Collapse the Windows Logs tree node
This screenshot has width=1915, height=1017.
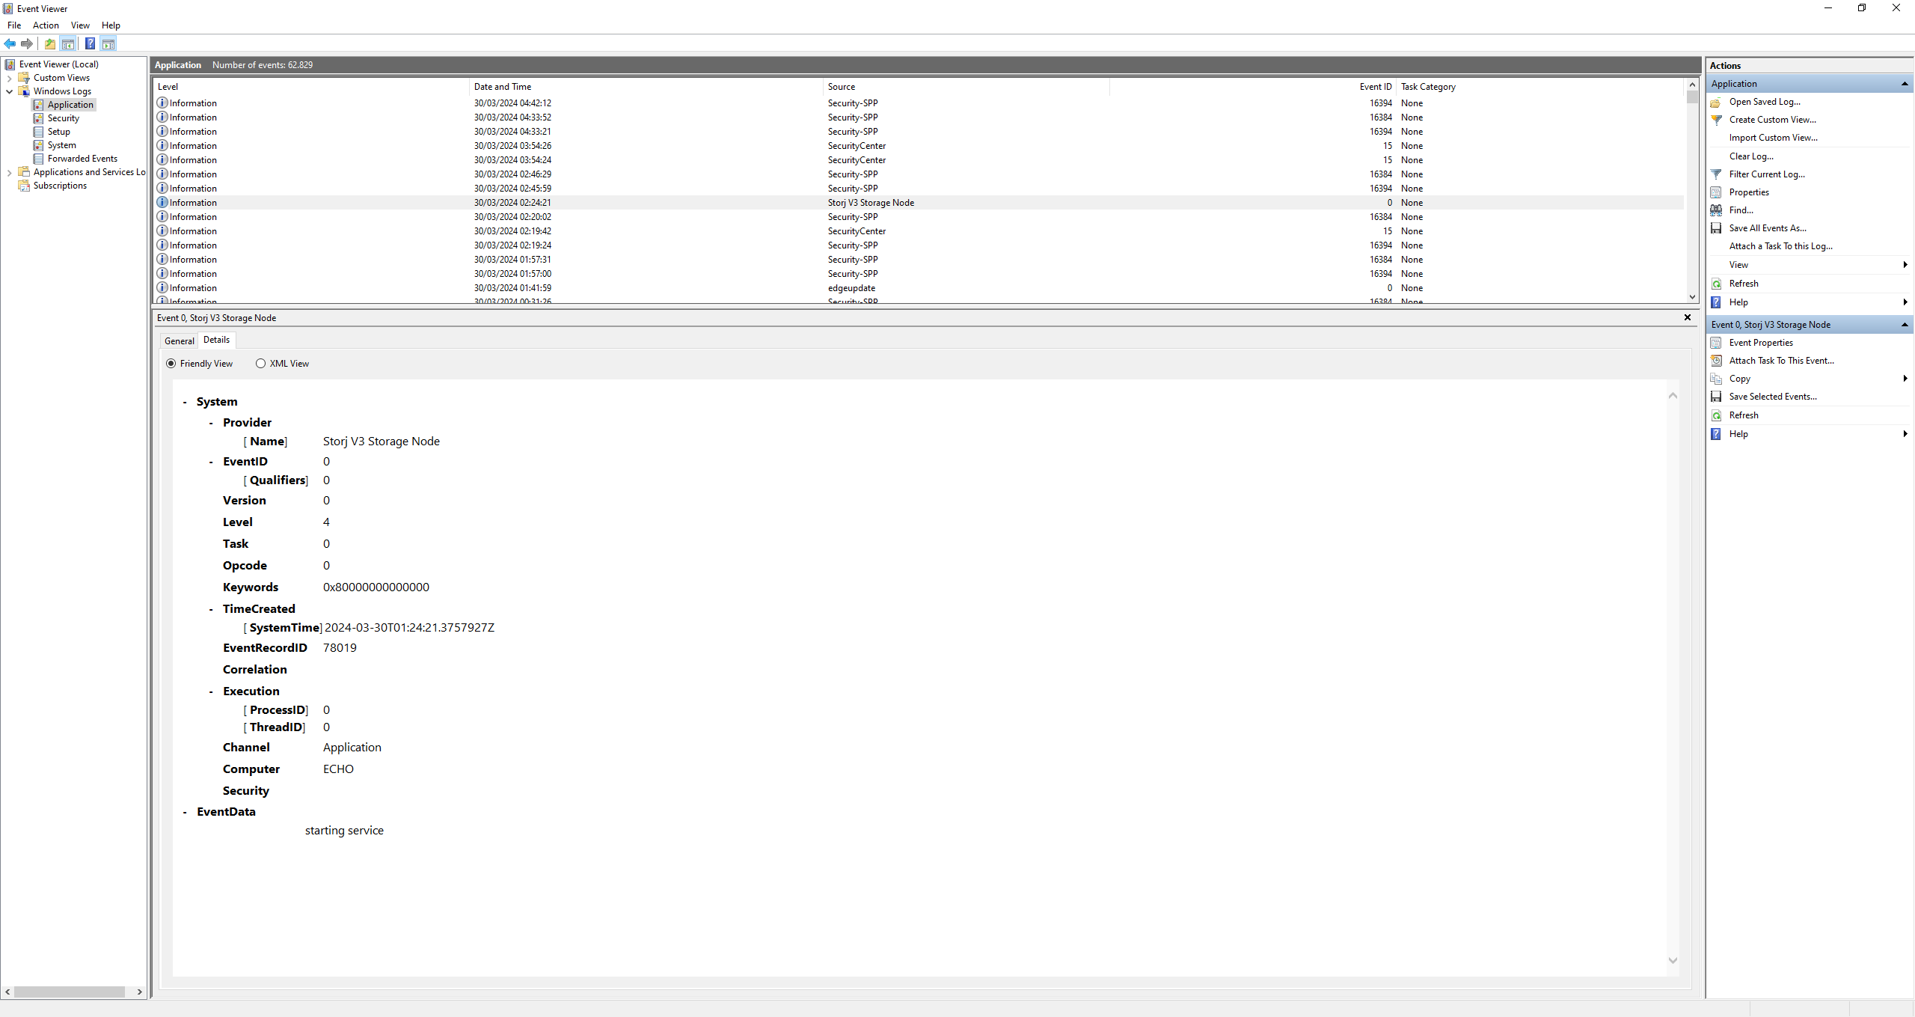9,91
